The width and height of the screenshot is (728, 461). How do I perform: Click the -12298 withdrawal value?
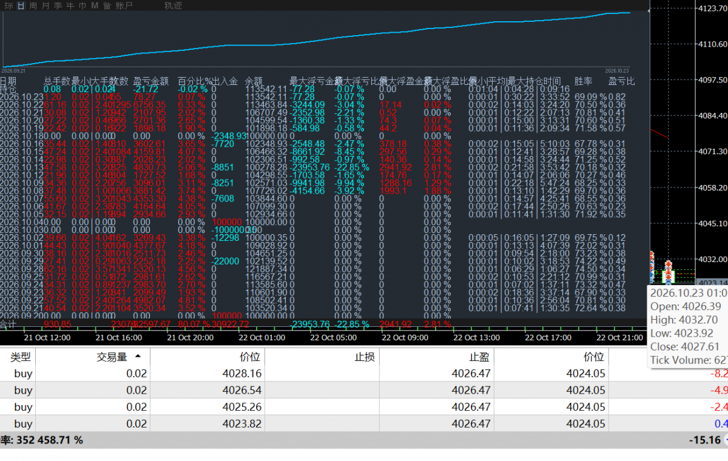[x=224, y=238]
